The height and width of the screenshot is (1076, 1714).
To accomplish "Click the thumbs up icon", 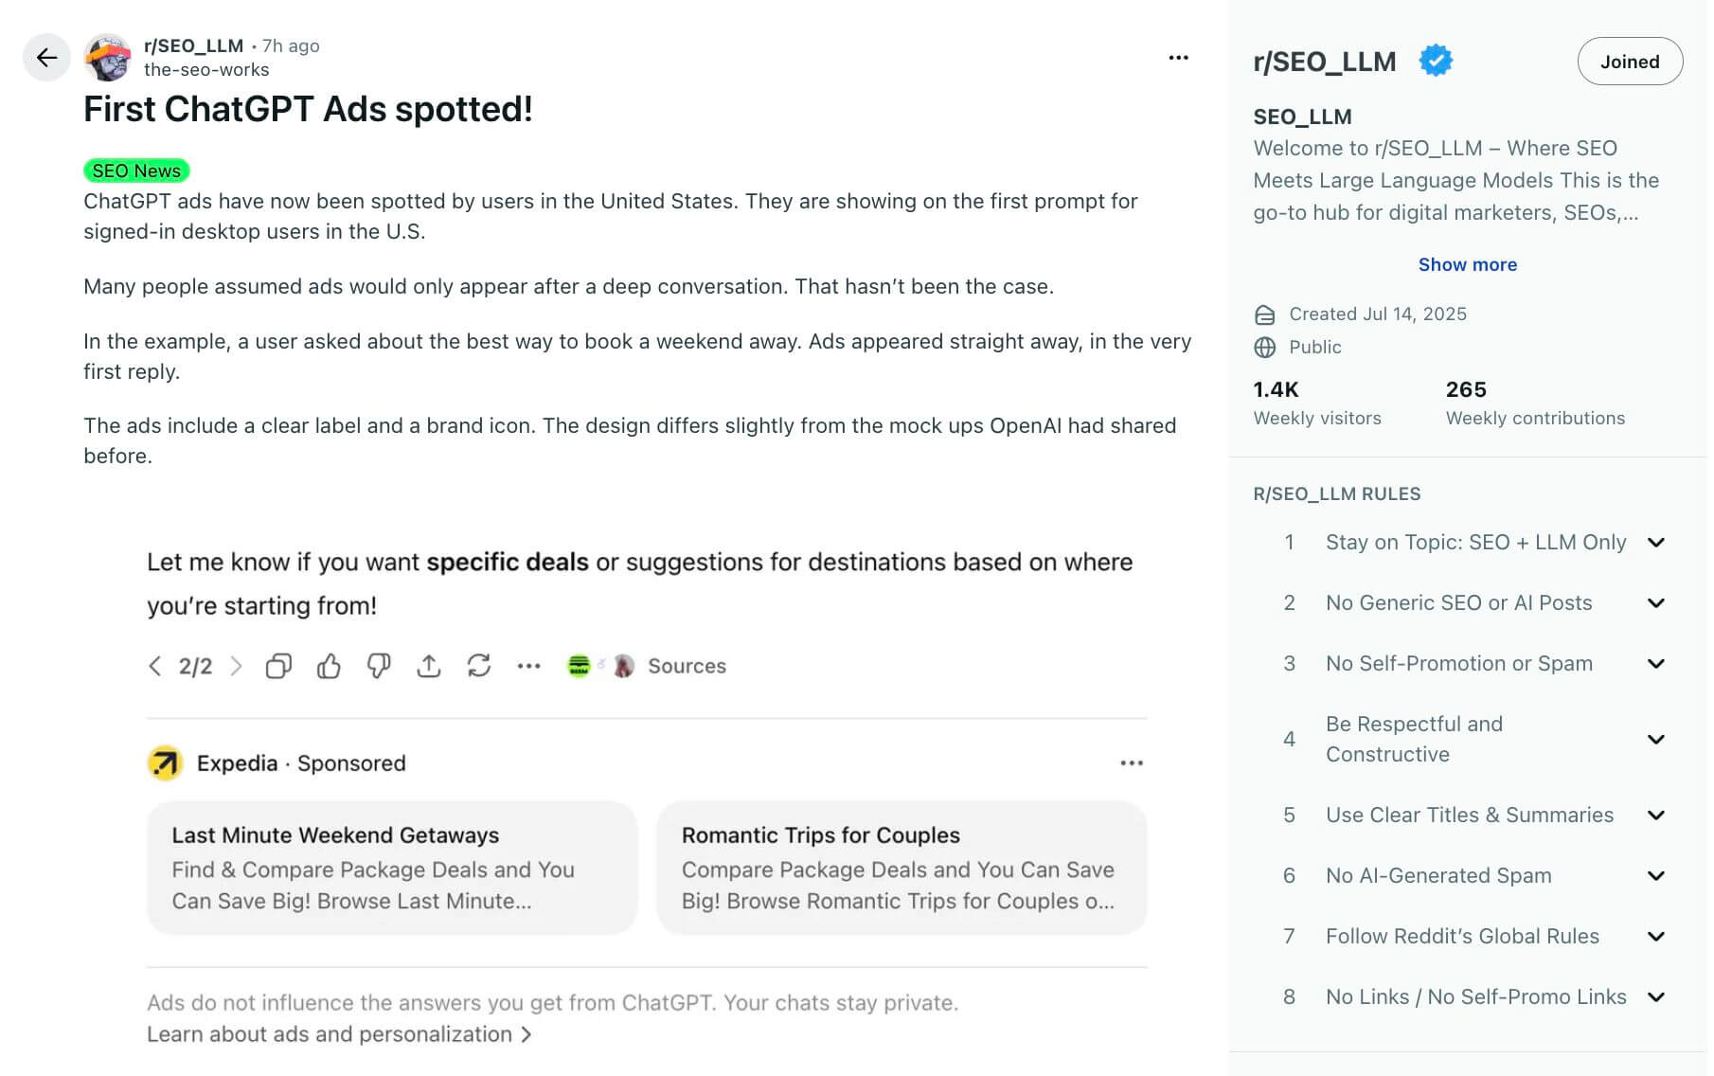I will pos(329,666).
